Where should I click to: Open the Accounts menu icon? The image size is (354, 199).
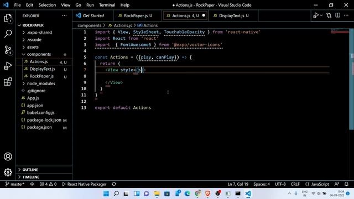8,156
